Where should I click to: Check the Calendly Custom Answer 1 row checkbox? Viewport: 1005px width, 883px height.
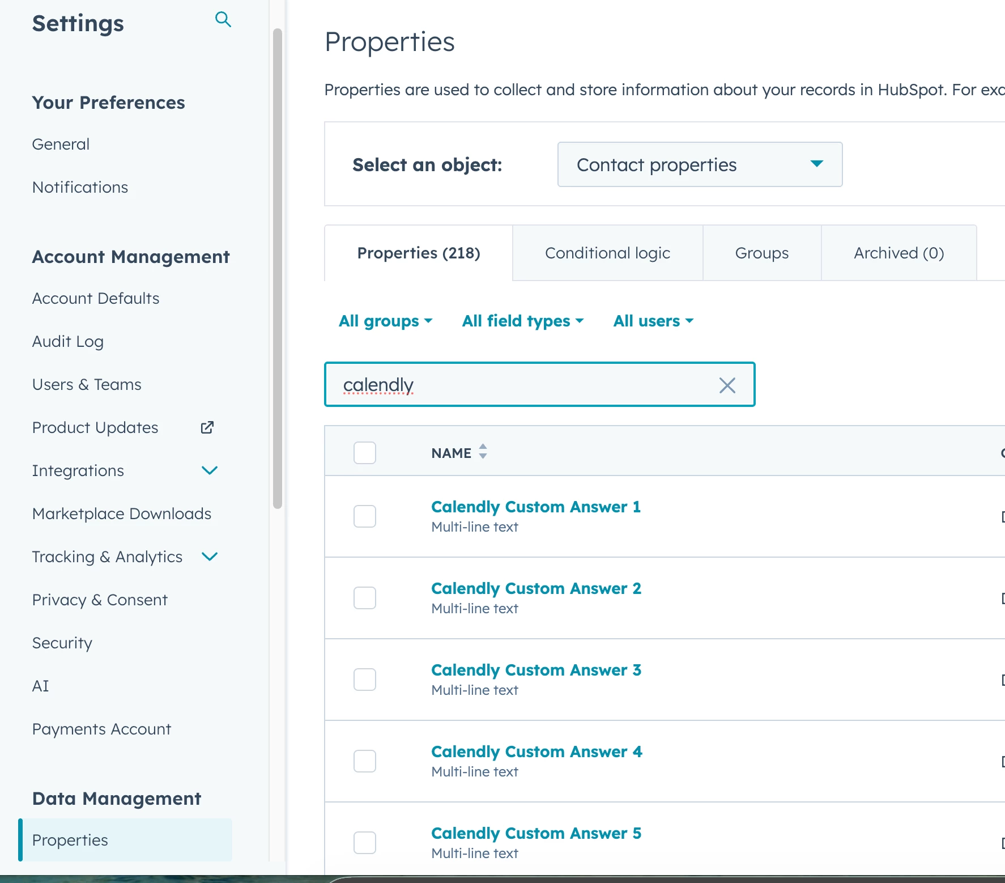point(365,516)
